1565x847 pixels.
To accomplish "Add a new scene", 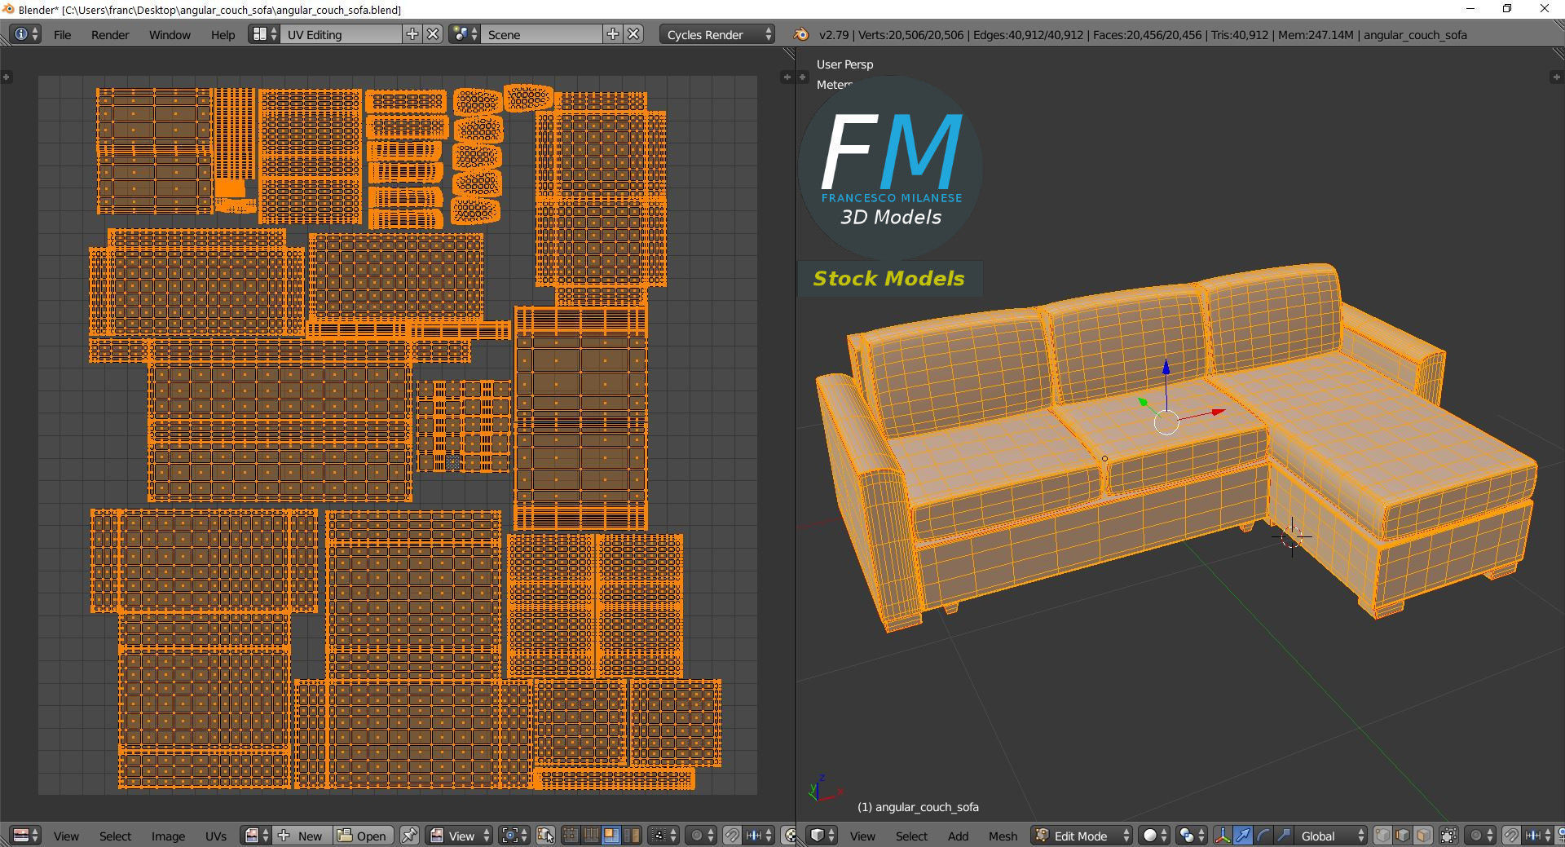I will click(613, 34).
